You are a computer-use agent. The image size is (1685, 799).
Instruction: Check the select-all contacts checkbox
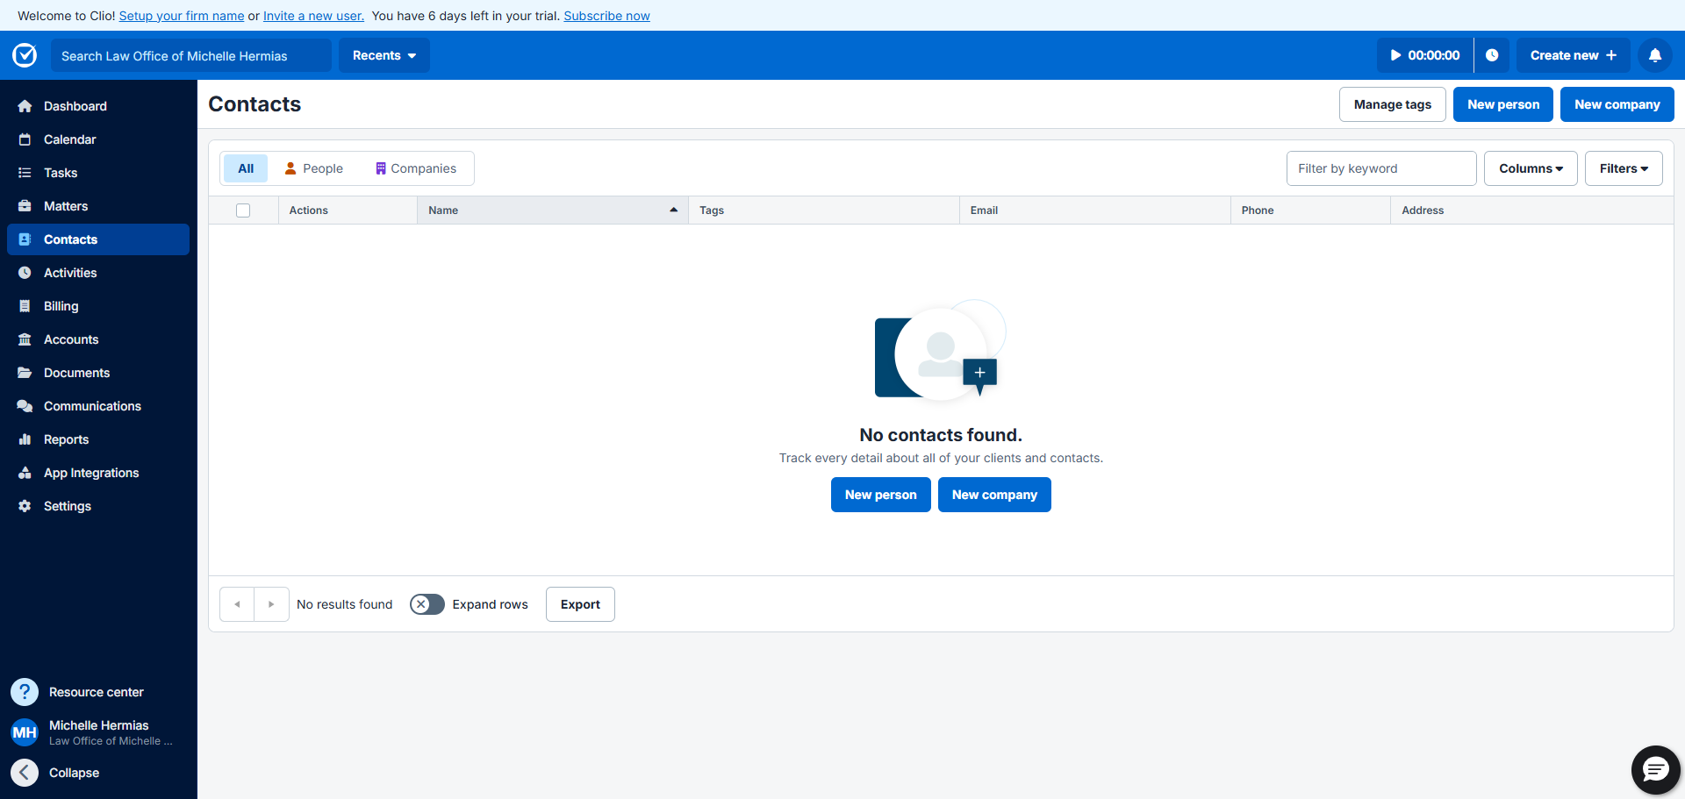[x=243, y=210]
